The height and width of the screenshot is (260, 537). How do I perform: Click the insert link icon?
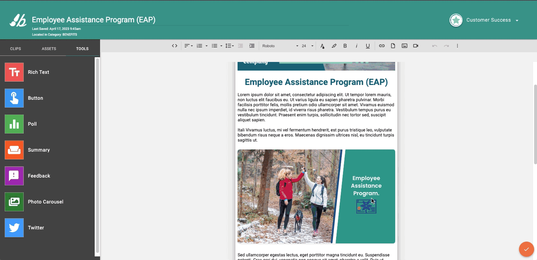[382, 46]
